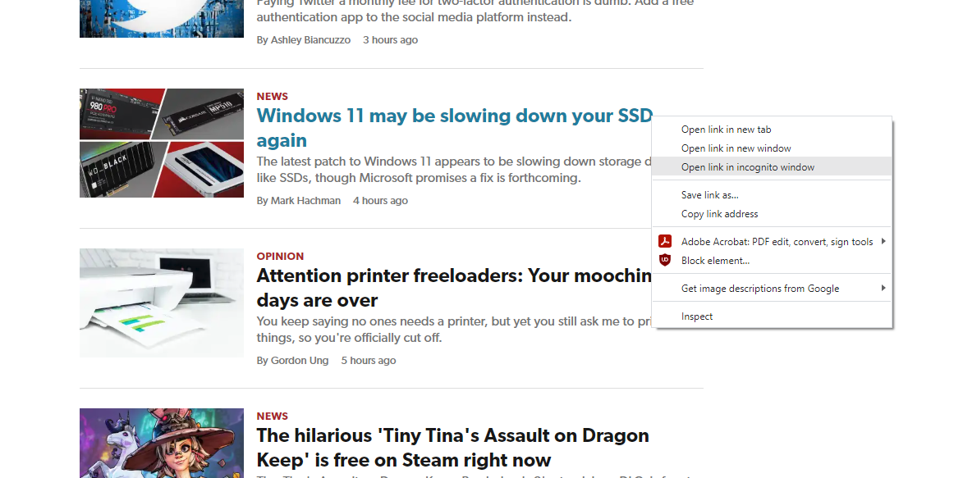Viewport: 963px width, 478px height.
Task: Click the OPINION category label
Action: click(x=280, y=256)
